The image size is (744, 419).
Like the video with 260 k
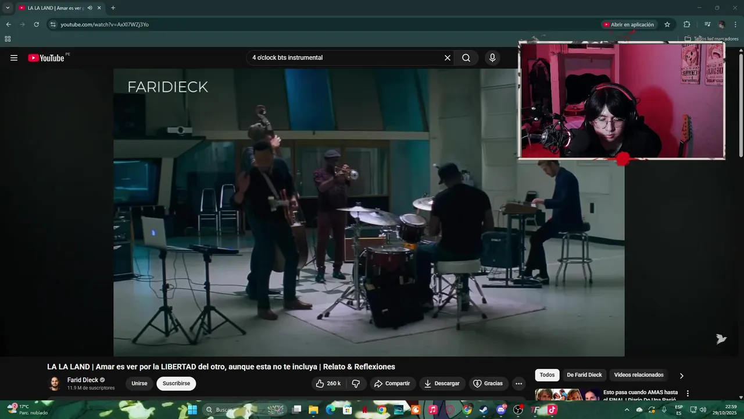[328, 384]
